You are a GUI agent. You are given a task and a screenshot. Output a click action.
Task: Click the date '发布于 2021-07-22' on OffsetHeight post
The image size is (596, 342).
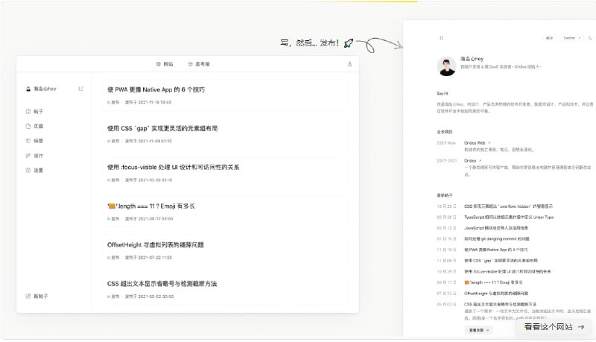pos(148,258)
